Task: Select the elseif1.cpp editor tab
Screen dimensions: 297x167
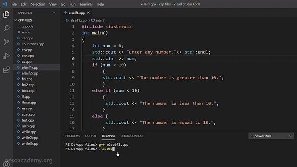Action: (77, 13)
